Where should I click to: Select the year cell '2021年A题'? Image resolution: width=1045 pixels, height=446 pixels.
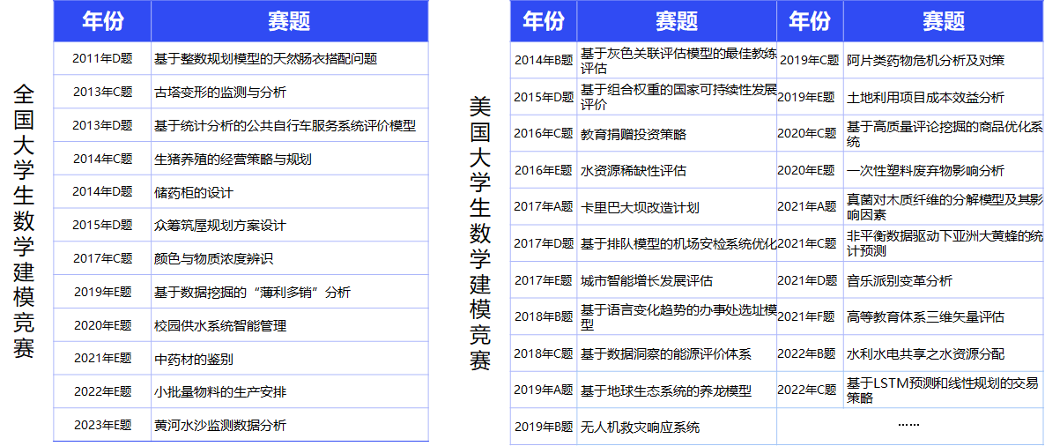pyautogui.click(x=810, y=206)
